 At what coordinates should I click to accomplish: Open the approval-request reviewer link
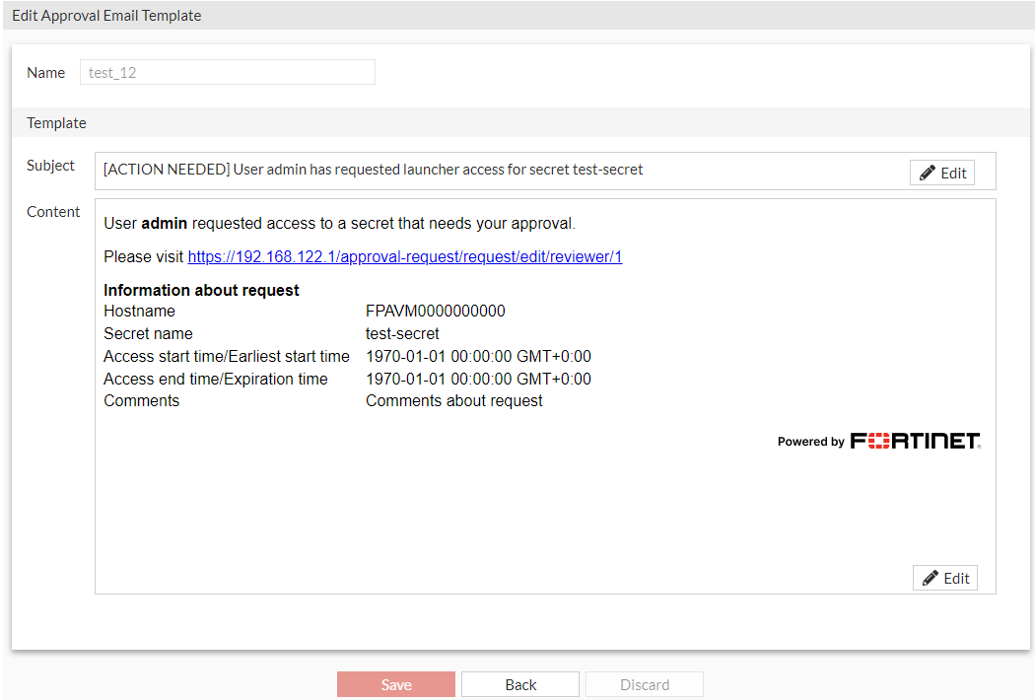tap(405, 256)
